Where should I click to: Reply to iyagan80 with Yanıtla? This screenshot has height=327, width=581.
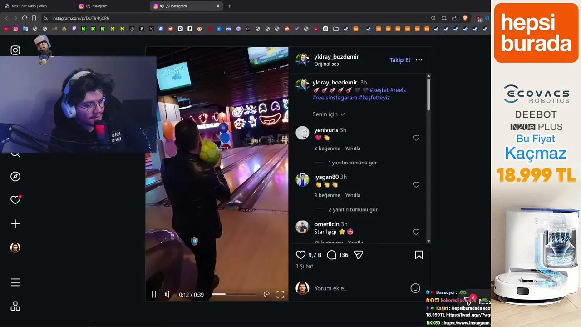(x=353, y=195)
